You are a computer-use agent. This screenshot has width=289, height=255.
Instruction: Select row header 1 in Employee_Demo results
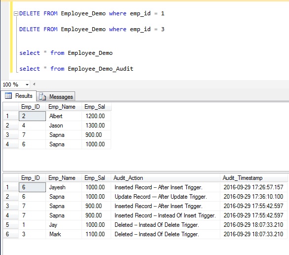point(11,116)
